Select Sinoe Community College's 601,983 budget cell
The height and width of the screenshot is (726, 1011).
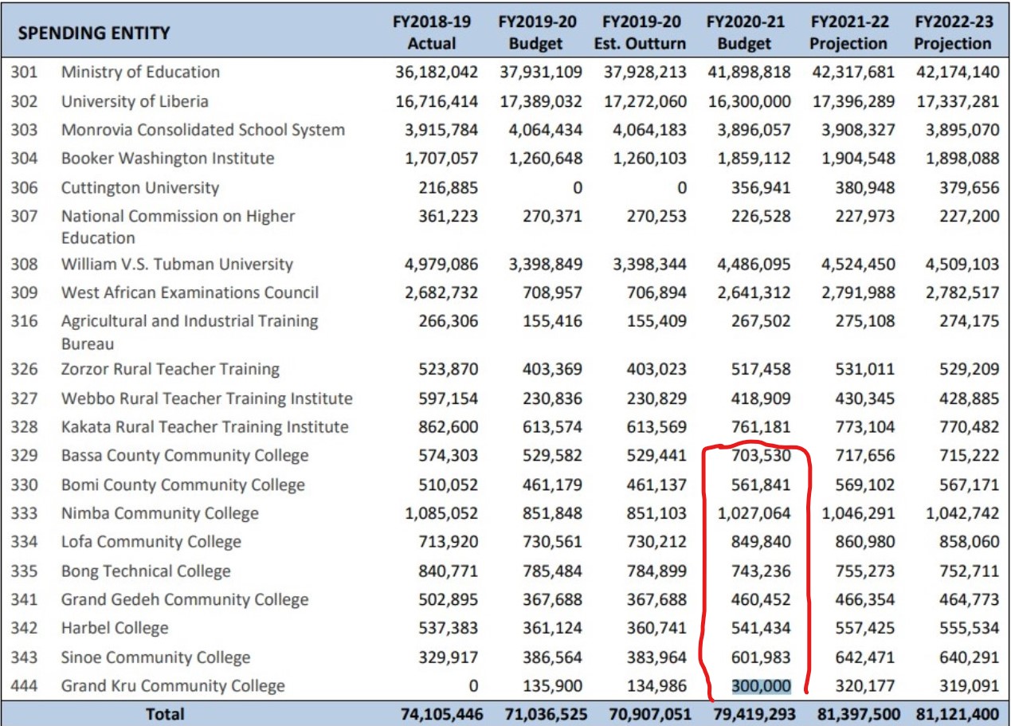[761, 657]
